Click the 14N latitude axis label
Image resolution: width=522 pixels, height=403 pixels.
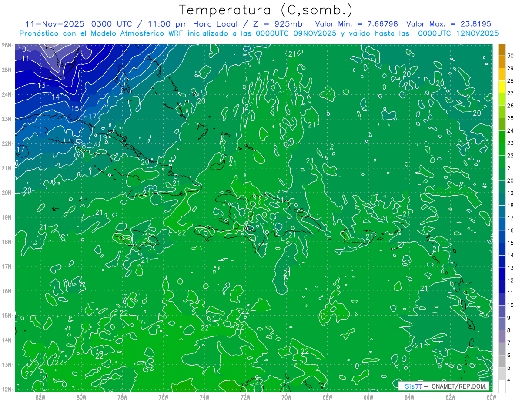coord(6,340)
